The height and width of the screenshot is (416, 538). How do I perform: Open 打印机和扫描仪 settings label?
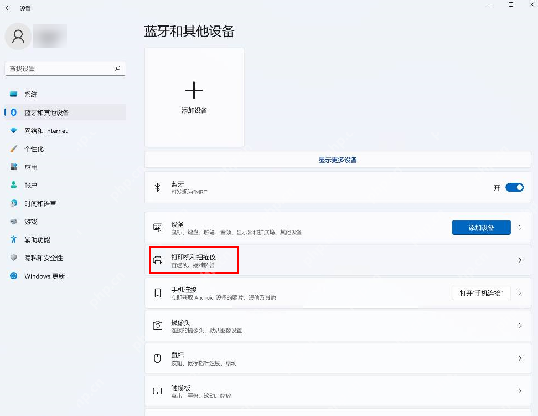click(x=194, y=257)
